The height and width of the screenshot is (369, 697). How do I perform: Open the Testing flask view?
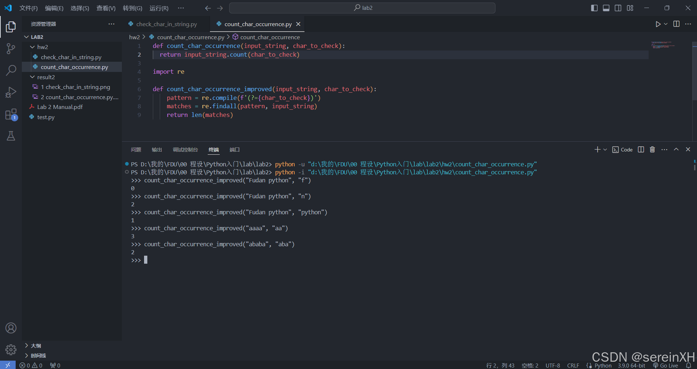(x=11, y=136)
